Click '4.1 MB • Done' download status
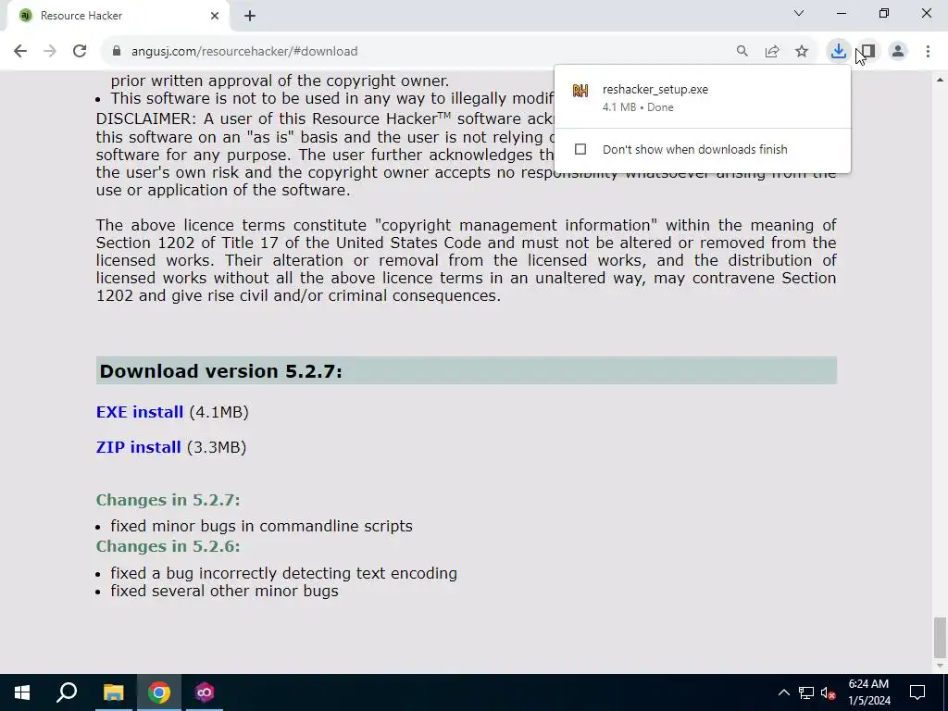 (x=638, y=107)
